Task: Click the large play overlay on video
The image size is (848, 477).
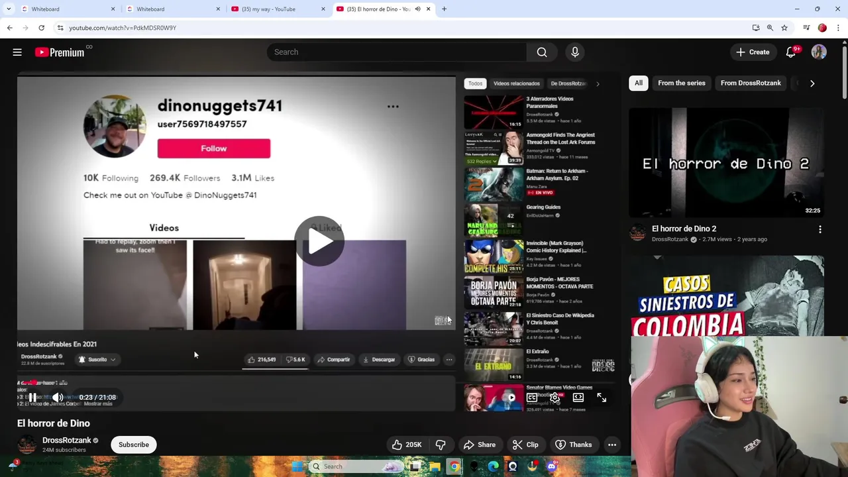Action: pos(319,241)
